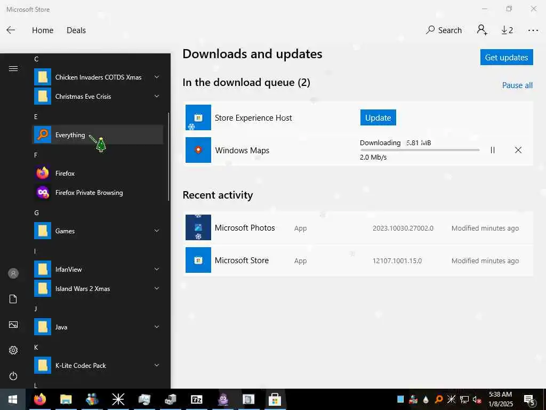The height and width of the screenshot is (410, 546).
Task: Click the Start menu app list scrollbar
Action: [168, 156]
